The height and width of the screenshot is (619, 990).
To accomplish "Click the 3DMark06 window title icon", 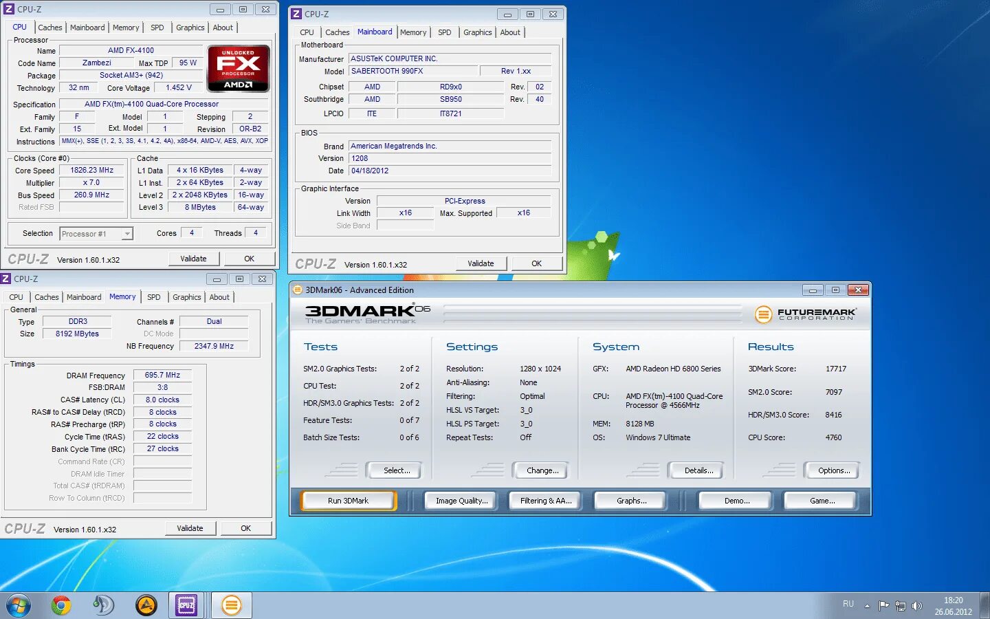I will pos(298,290).
